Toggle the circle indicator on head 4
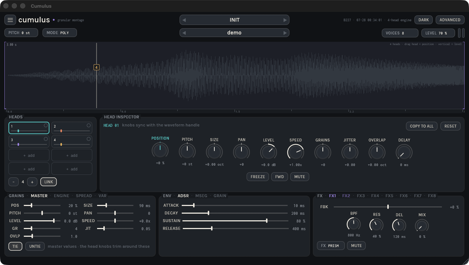 tap(89, 139)
